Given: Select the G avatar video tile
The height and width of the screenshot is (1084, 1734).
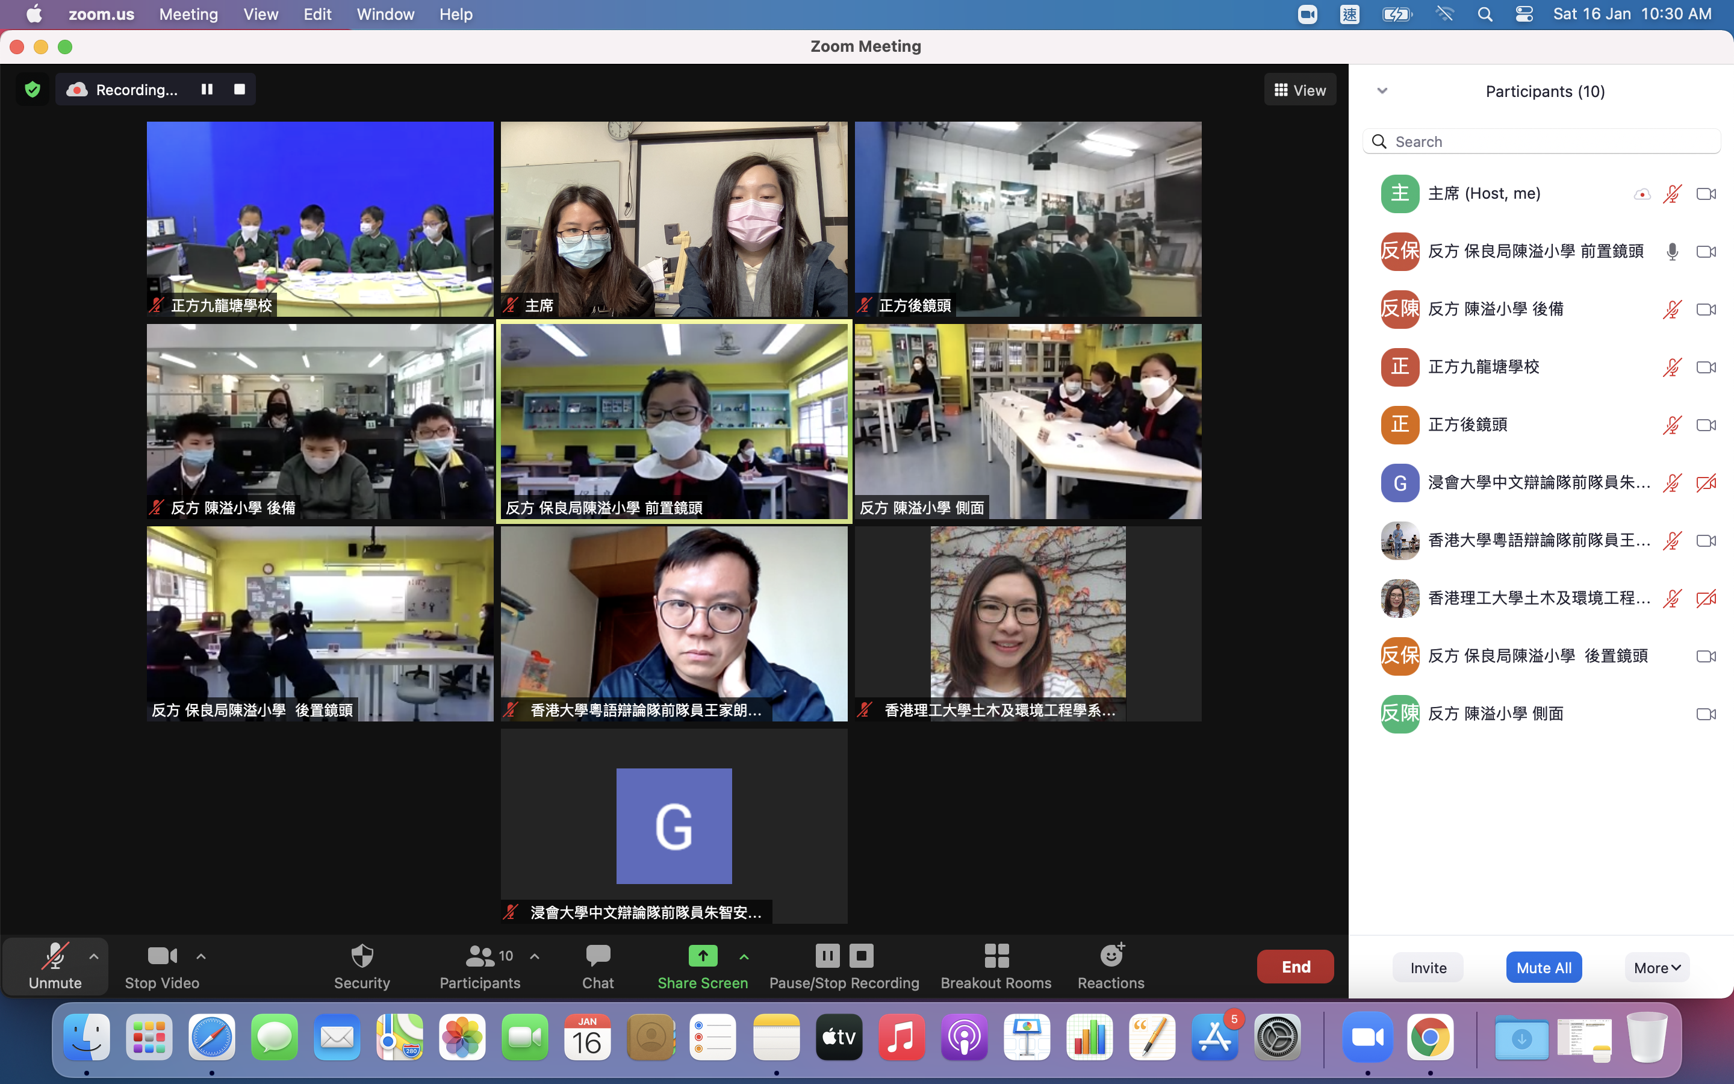Looking at the screenshot, I should pos(674,826).
